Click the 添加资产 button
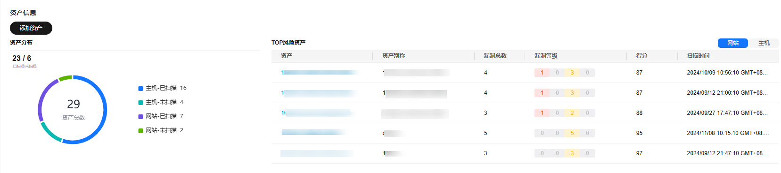Viewport: 781px width, 173px height. pos(31,28)
